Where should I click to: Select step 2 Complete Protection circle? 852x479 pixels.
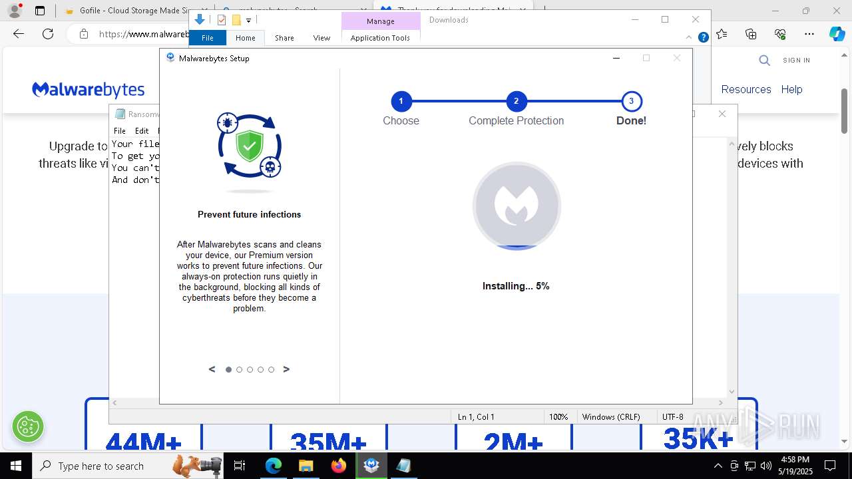(516, 101)
